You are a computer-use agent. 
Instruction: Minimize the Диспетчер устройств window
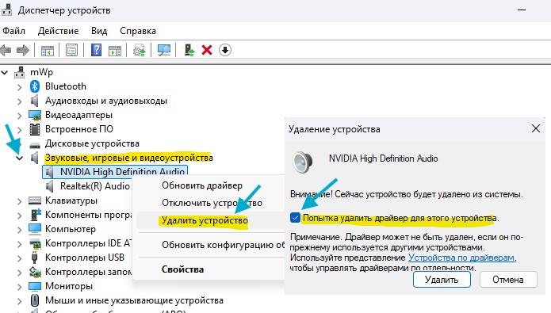[x=522, y=10]
